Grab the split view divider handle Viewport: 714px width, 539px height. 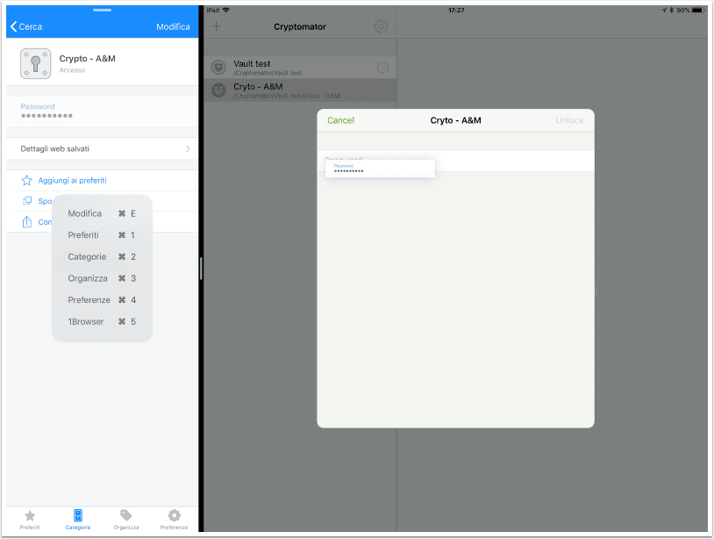click(201, 269)
